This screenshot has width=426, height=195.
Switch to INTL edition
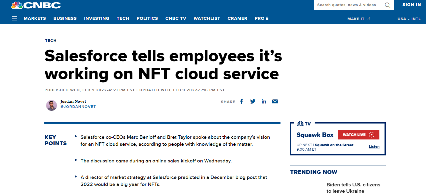tap(416, 19)
